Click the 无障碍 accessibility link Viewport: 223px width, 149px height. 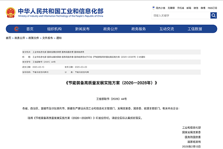click(172, 7)
